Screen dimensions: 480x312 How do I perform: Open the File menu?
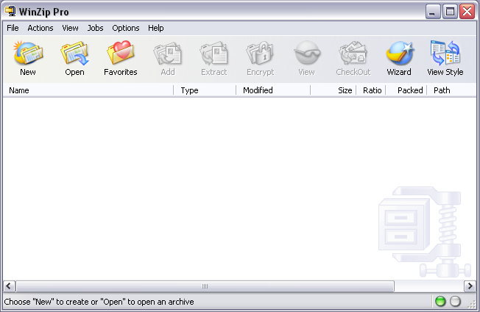pyautogui.click(x=13, y=28)
